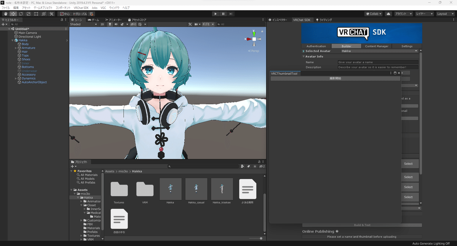Open the Shaded draw mode dropdown

[x=84, y=24]
